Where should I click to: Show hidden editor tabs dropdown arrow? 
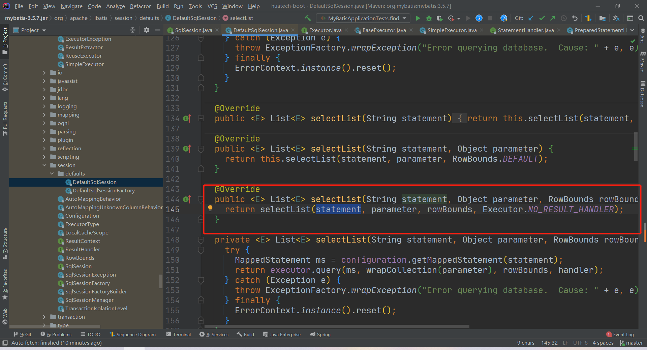pyautogui.click(x=632, y=30)
